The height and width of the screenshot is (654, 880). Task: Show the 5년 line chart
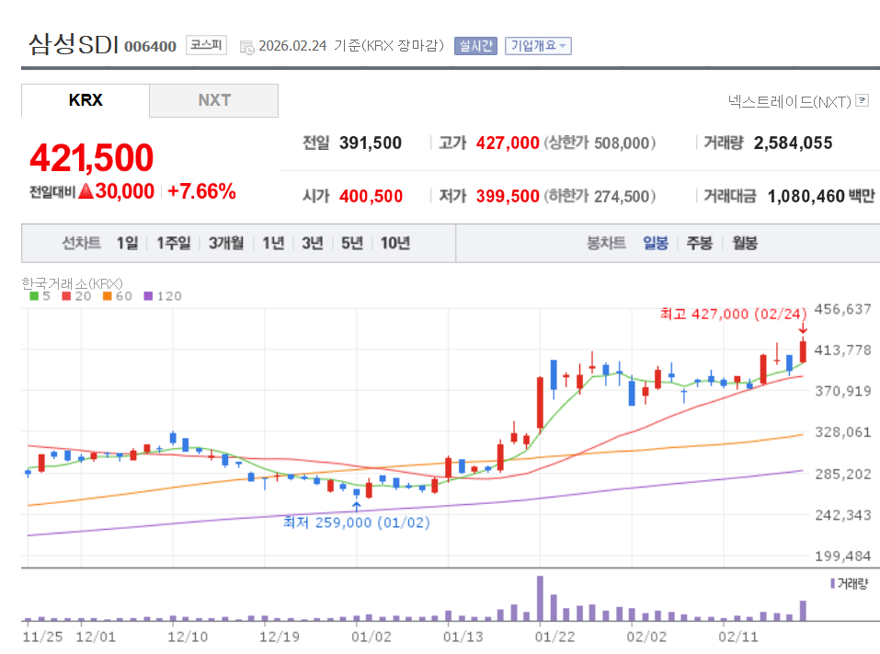[352, 243]
